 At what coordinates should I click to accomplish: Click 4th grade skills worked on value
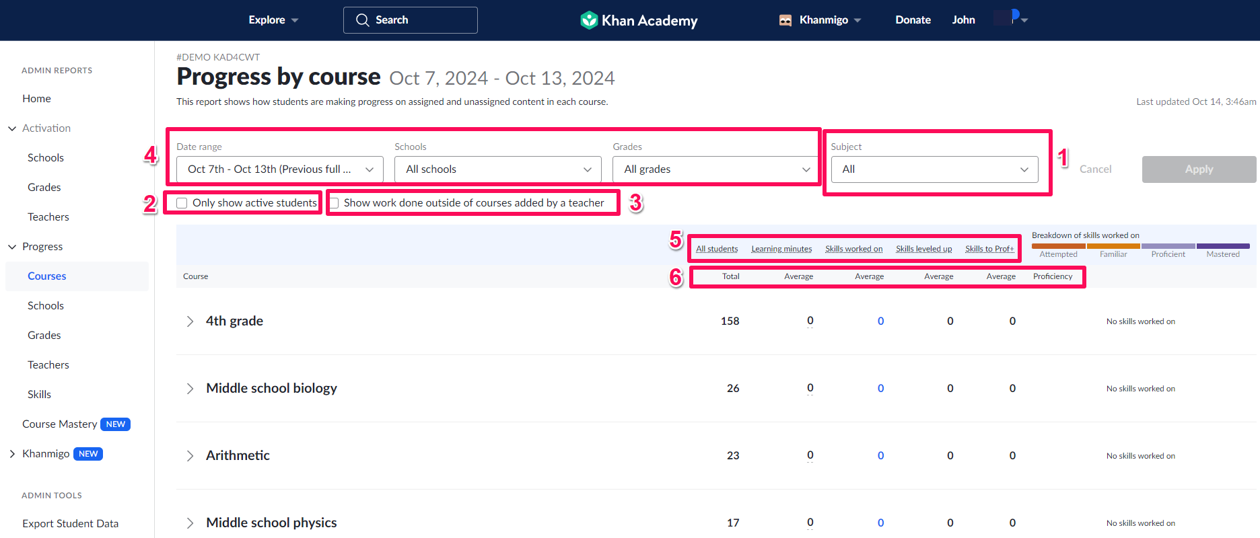click(x=880, y=321)
